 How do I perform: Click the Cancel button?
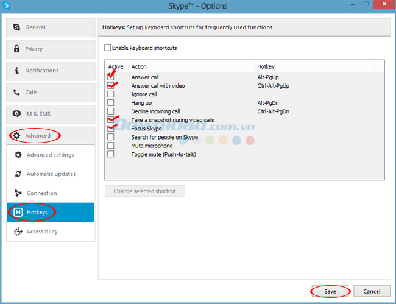tap(372, 291)
